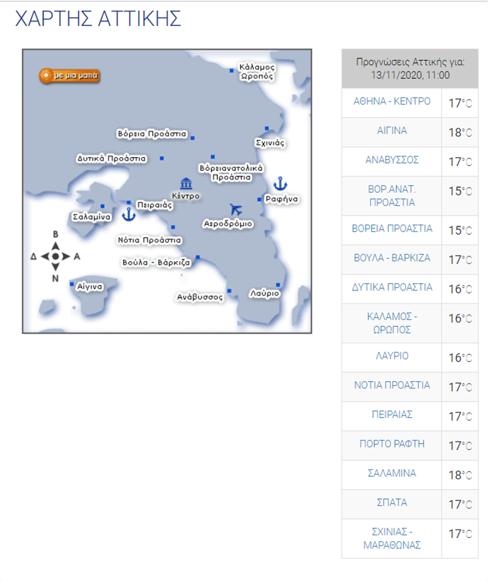Open the ΒΟΥΛΑ - ΒΑΡΚΙΖΑ forecast link
The image size is (488, 582).
tap(392, 258)
